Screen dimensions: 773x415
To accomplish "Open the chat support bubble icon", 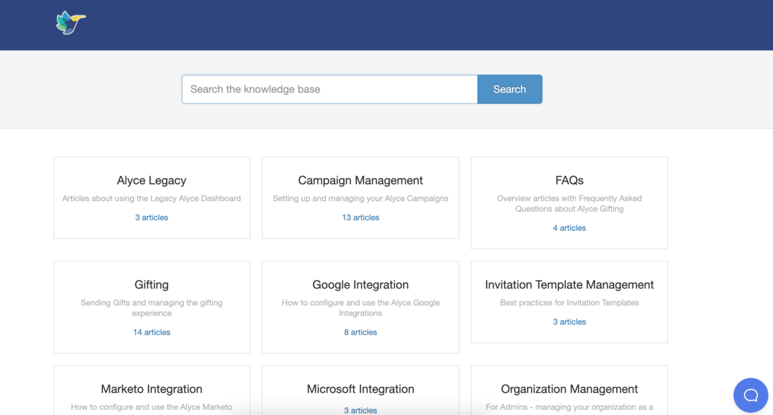I will click(x=751, y=395).
